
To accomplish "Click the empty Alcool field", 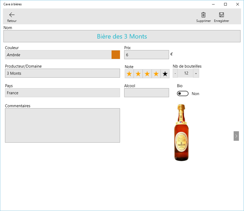I will click(147, 93).
